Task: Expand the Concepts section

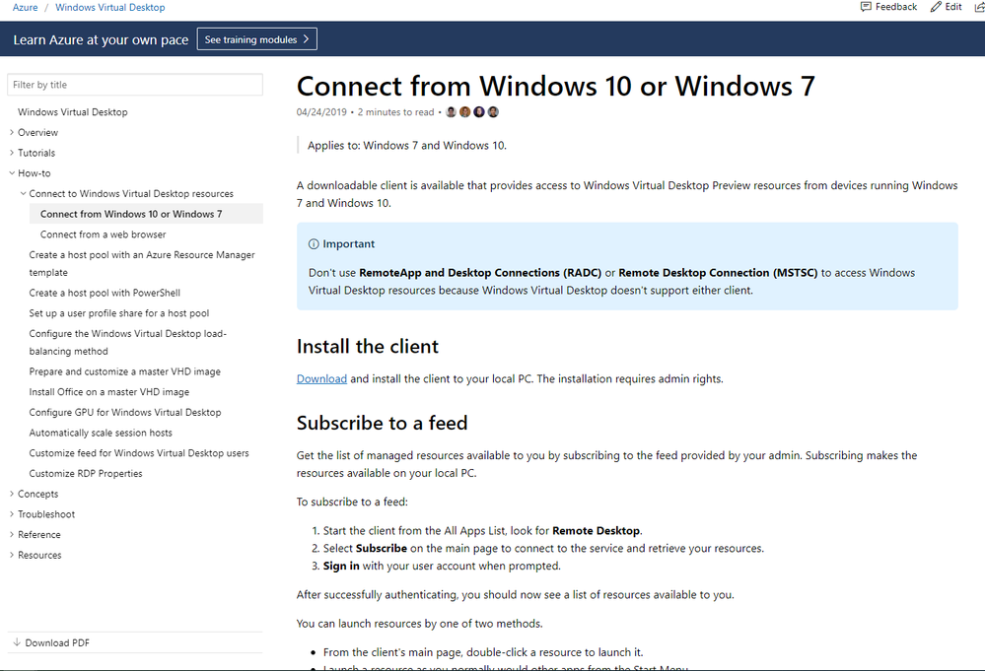Action: pos(12,494)
